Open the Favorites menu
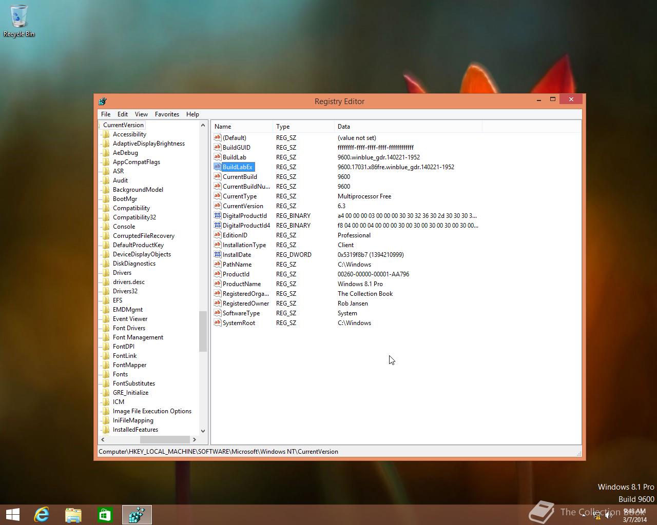 tap(167, 114)
